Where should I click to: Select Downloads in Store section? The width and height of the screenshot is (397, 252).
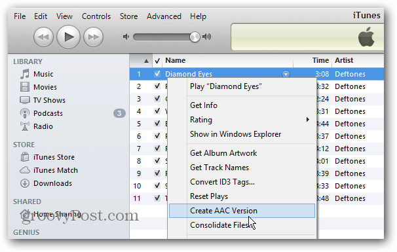[x=52, y=183]
